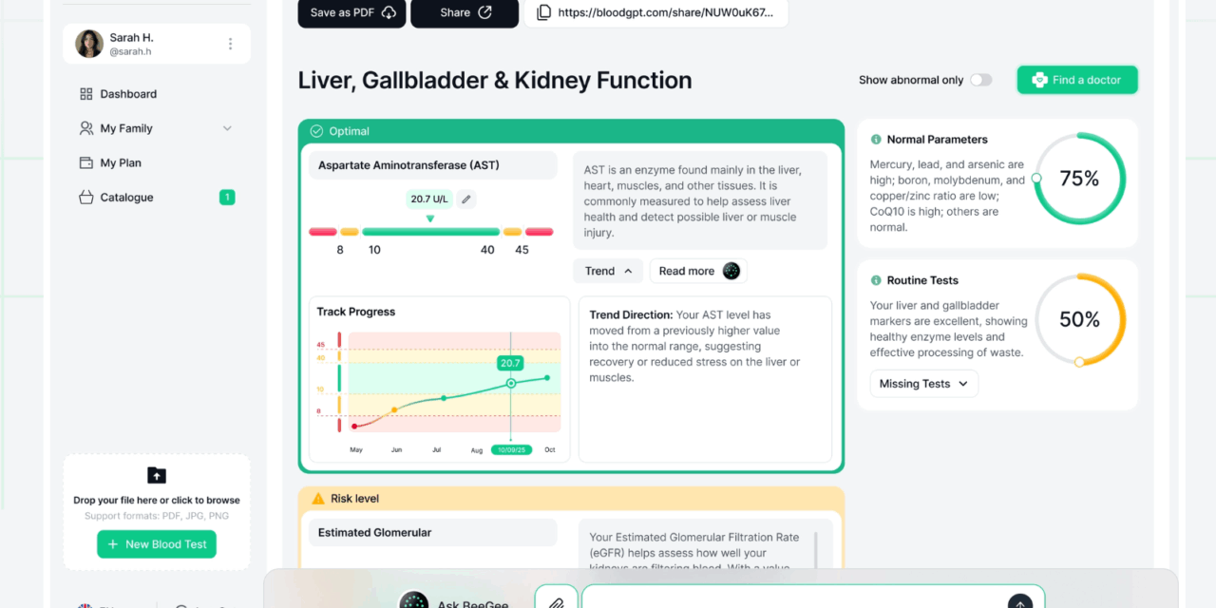
Task: Click the paperclip attachment icon in the Ask BeeGee bar
Action: (x=557, y=600)
